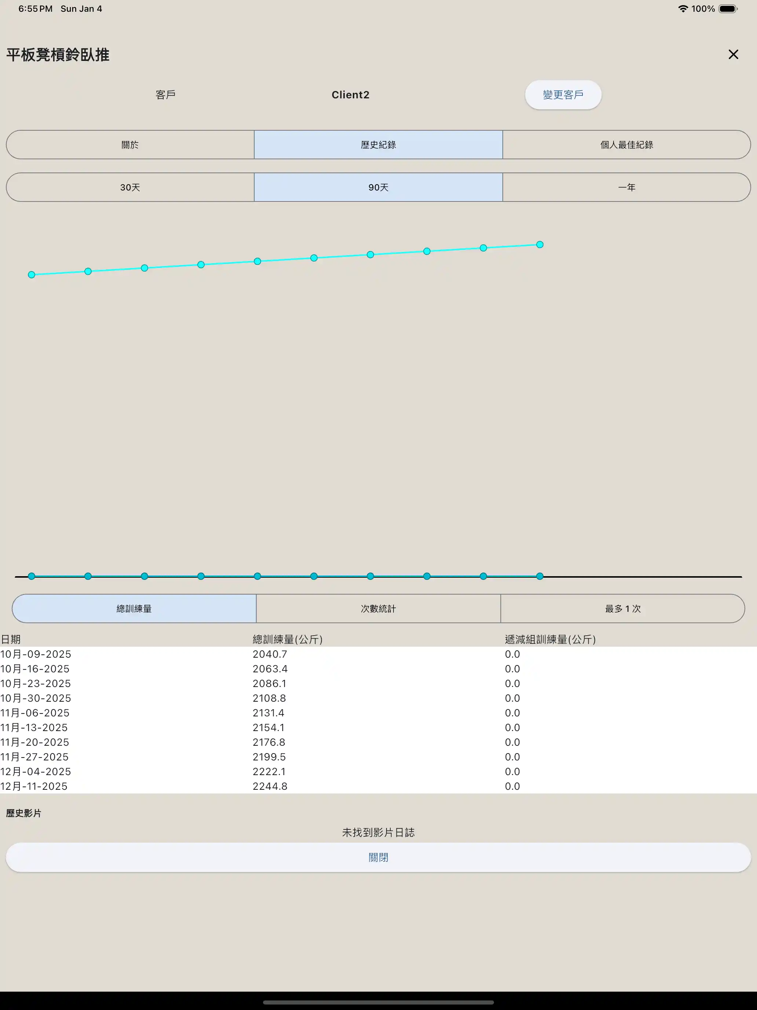Close the dialog with the X icon

[x=733, y=54]
